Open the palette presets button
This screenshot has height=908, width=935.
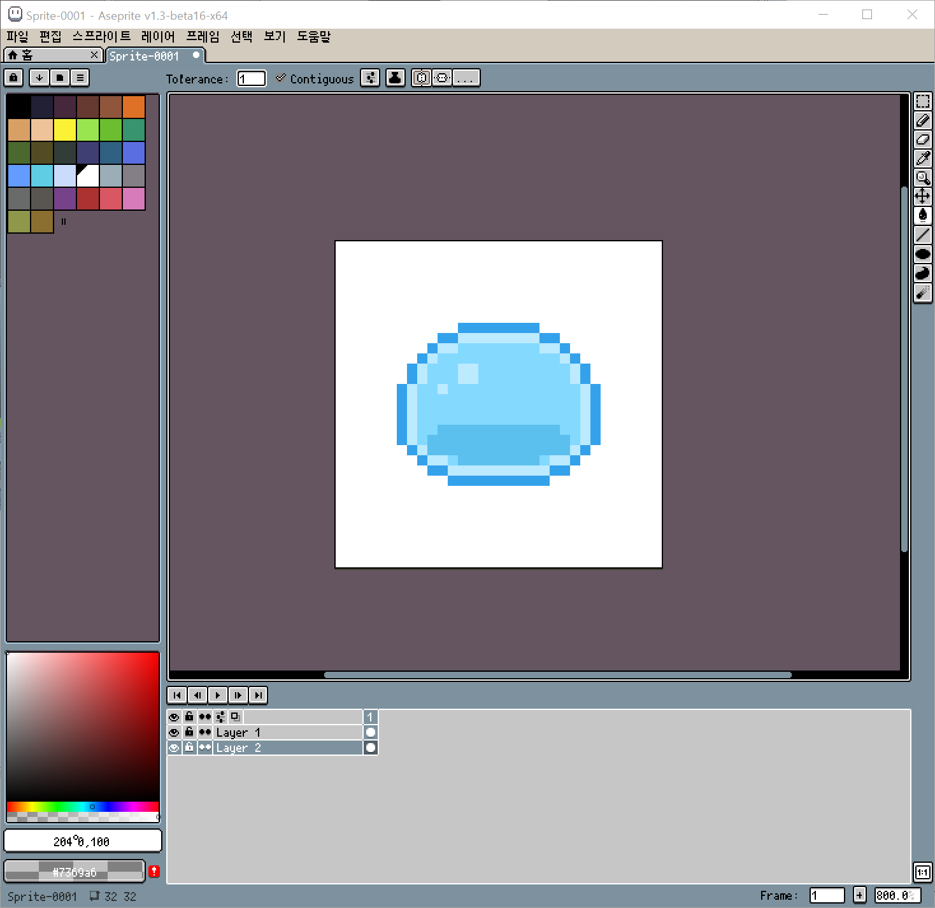point(60,78)
